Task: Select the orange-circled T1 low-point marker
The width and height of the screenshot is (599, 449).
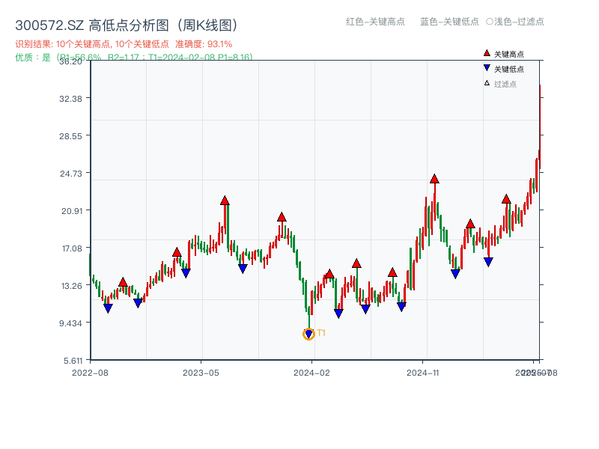Action: click(x=308, y=334)
